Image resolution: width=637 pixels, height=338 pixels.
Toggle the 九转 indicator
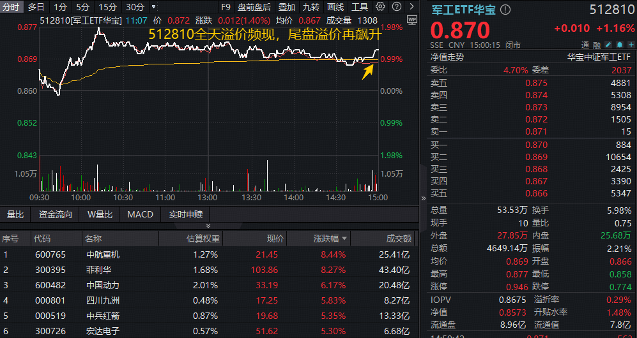[311, 7]
